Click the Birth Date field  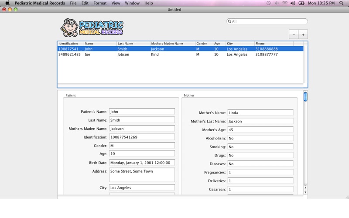[142, 163]
